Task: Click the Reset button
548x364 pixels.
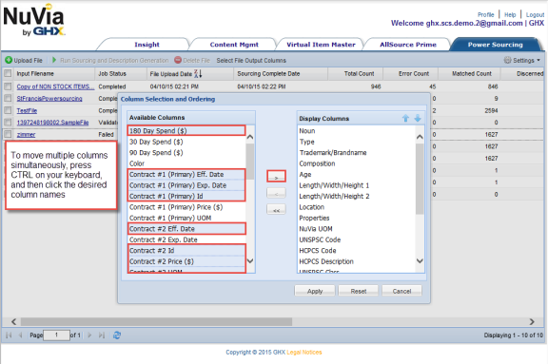Action: click(359, 291)
